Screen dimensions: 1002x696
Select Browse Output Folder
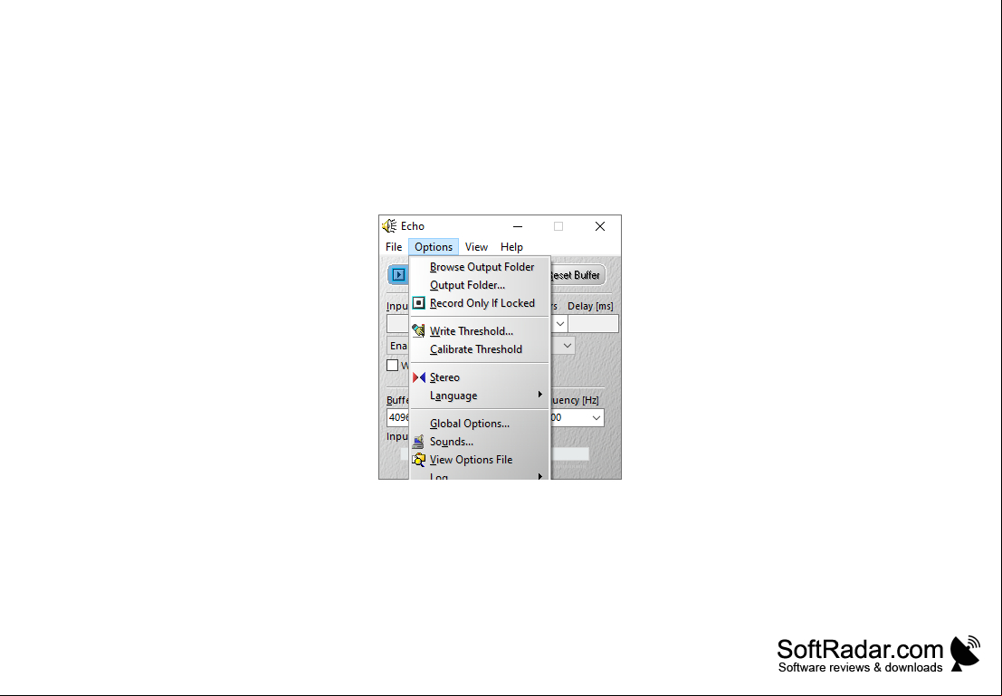(479, 267)
